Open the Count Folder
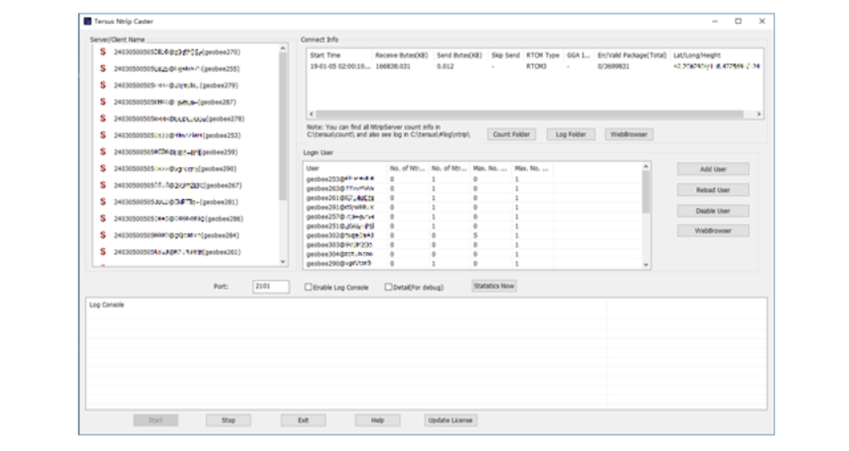 pos(512,135)
